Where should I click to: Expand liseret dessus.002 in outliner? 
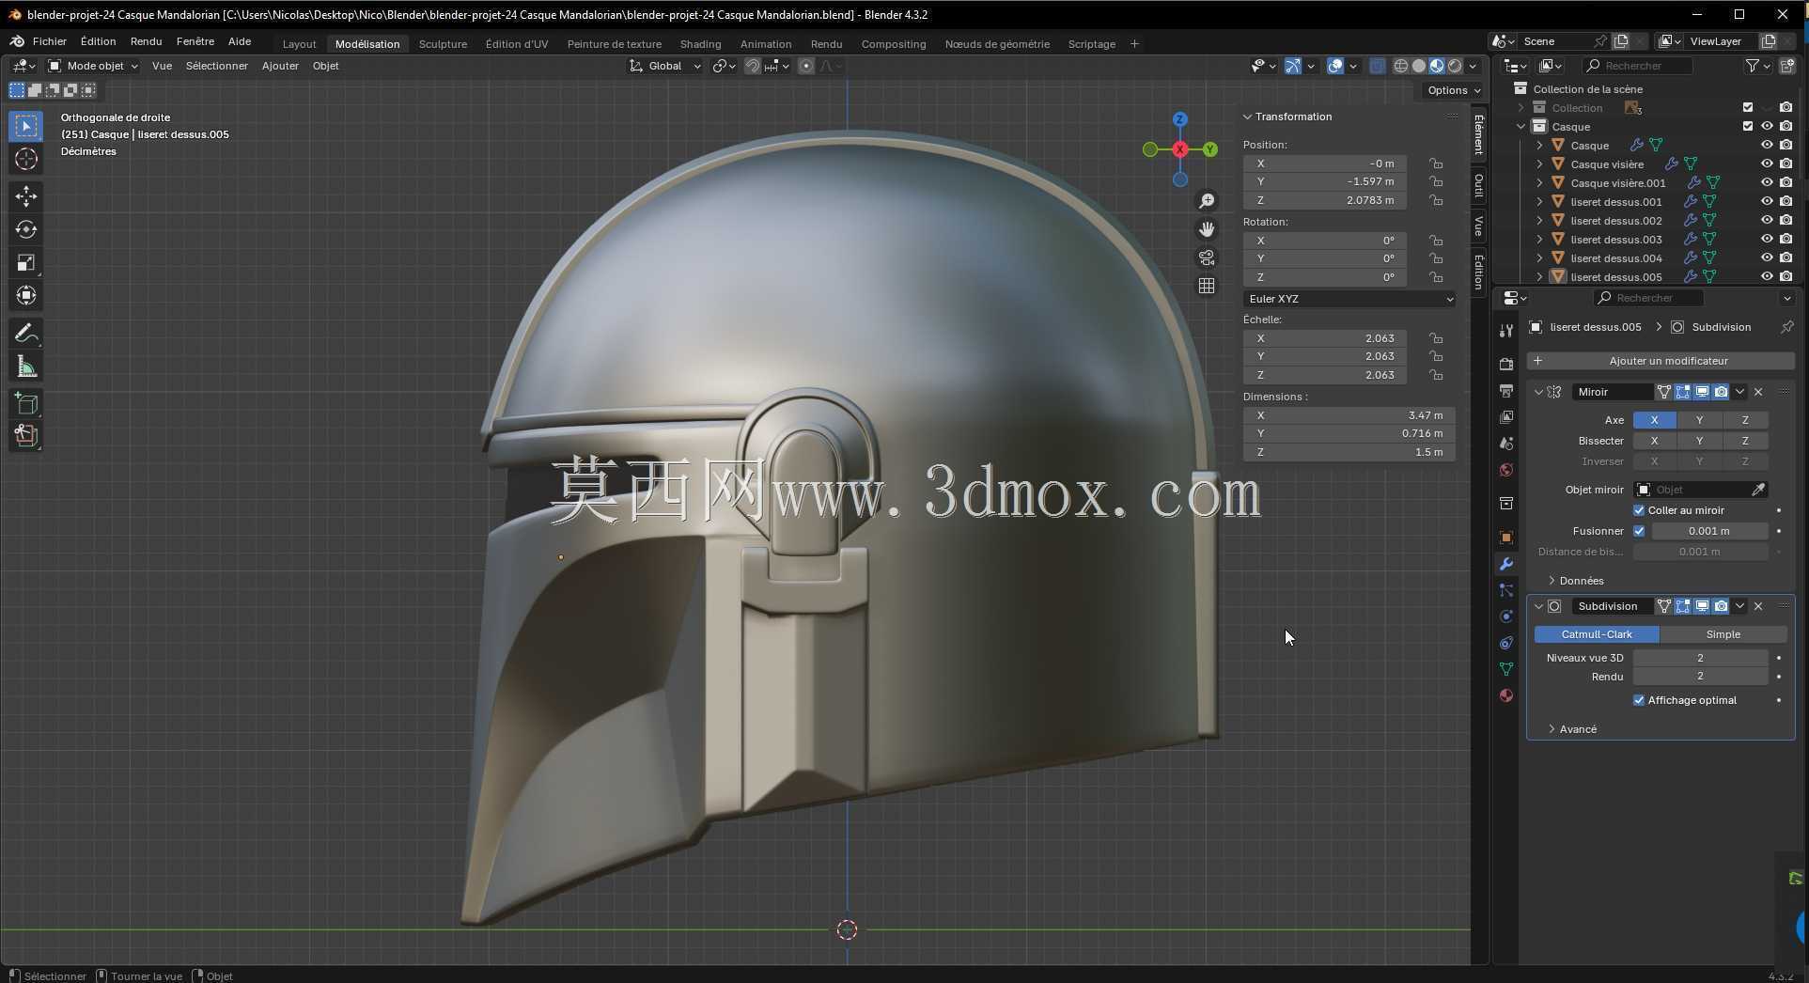coord(1539,221)
